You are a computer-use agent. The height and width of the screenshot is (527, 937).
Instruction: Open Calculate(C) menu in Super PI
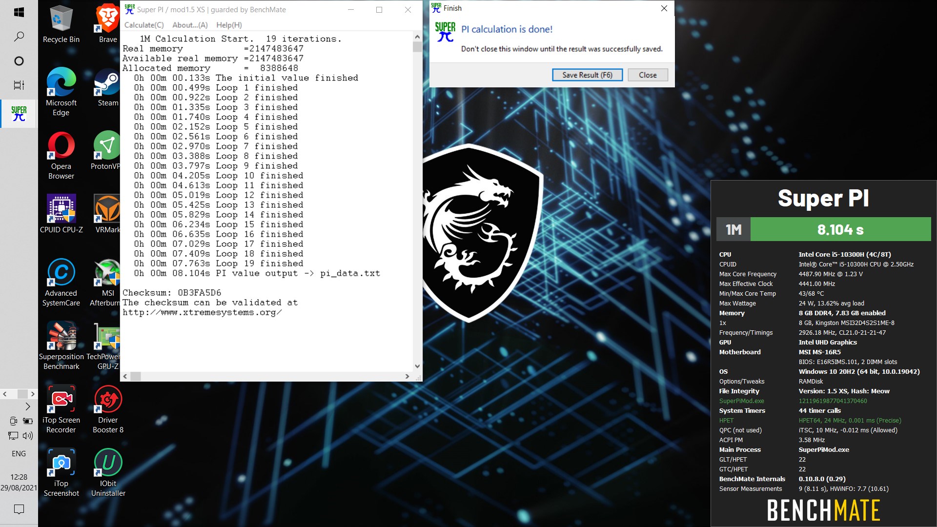pyautogui.click(x=144, y=25)
